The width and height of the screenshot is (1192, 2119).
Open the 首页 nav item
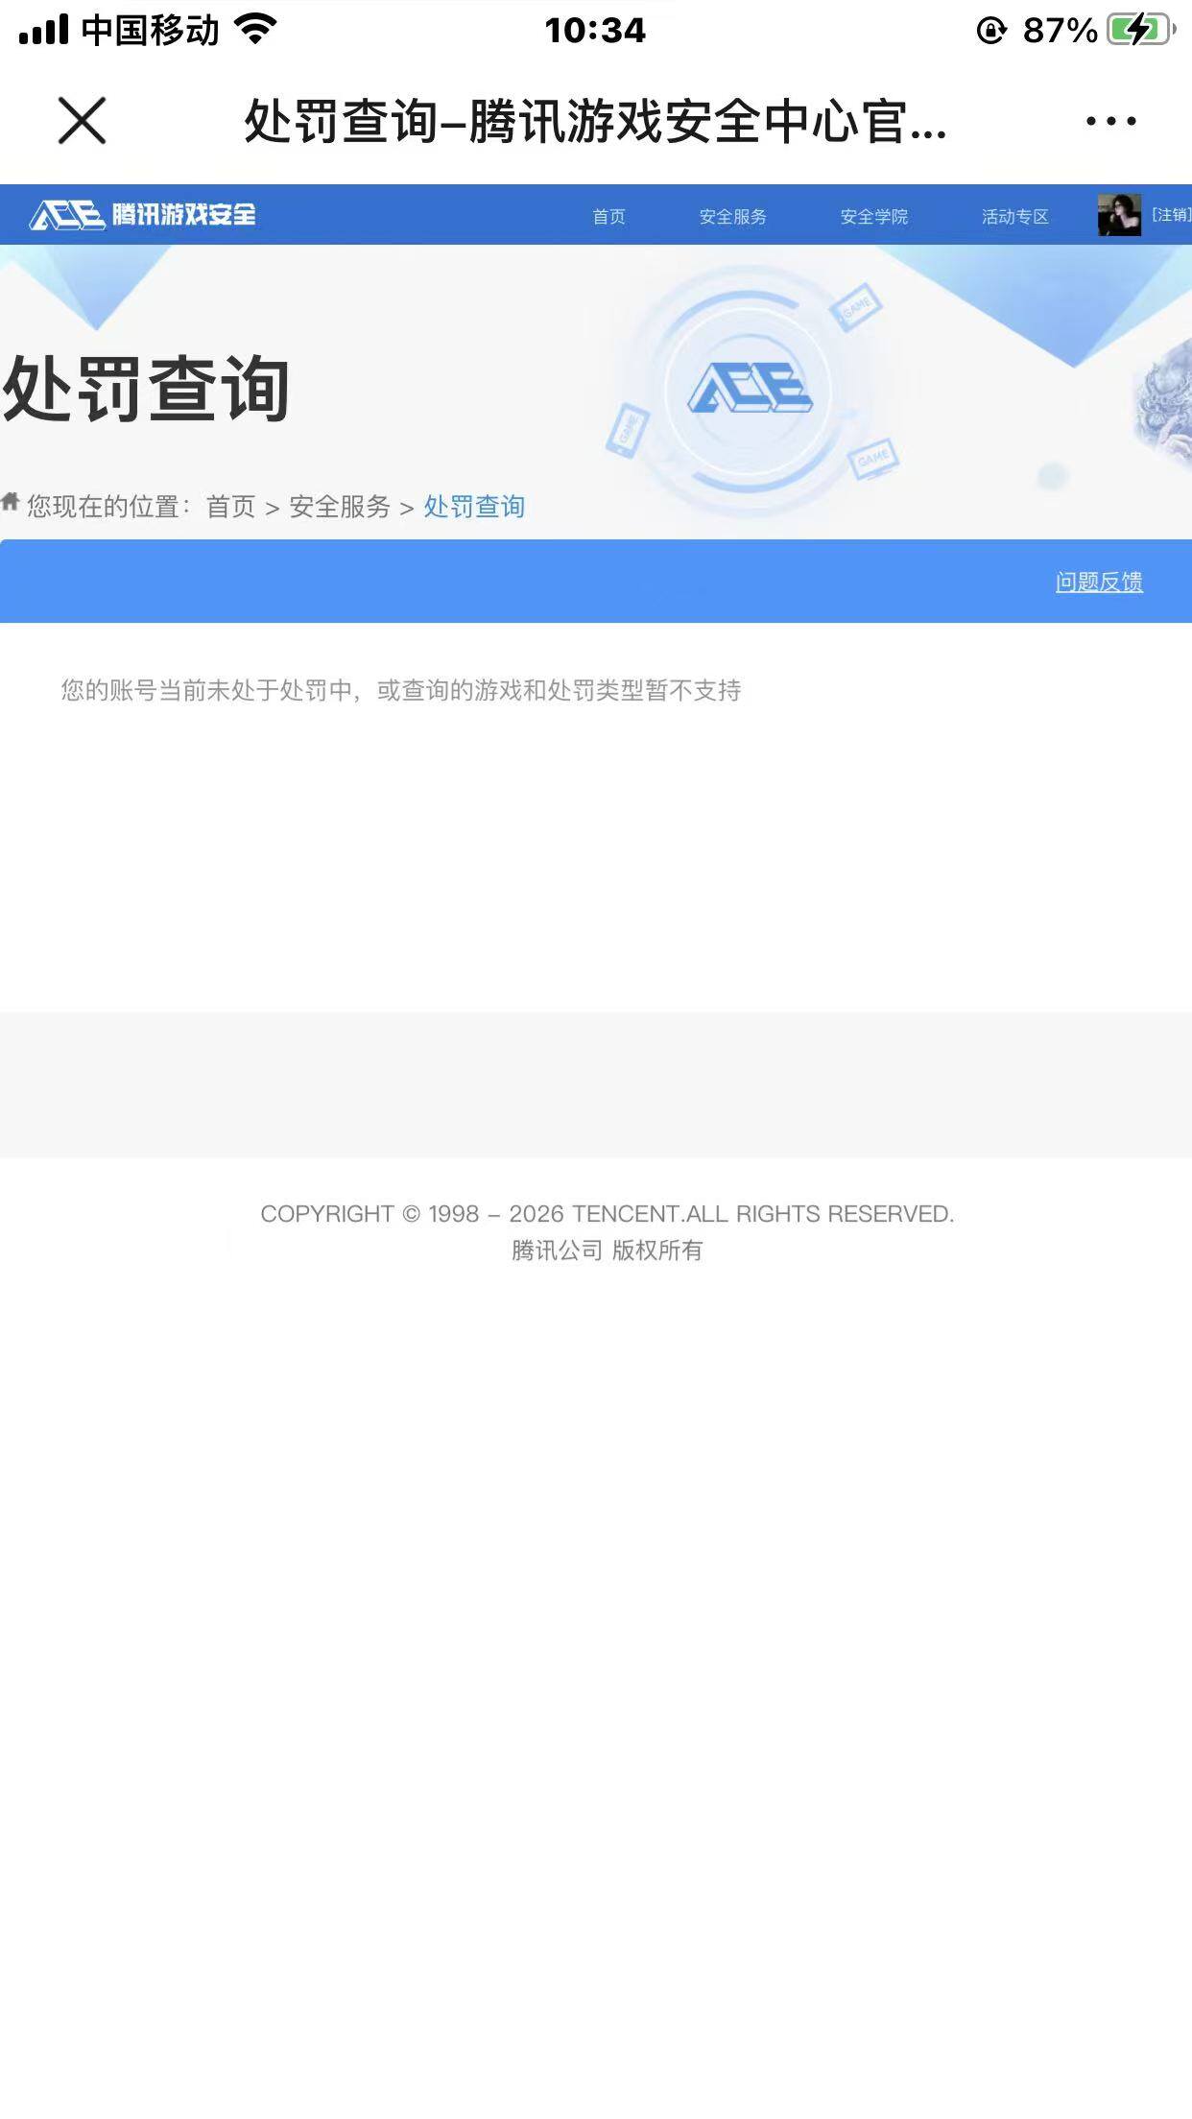click(608, 217)
